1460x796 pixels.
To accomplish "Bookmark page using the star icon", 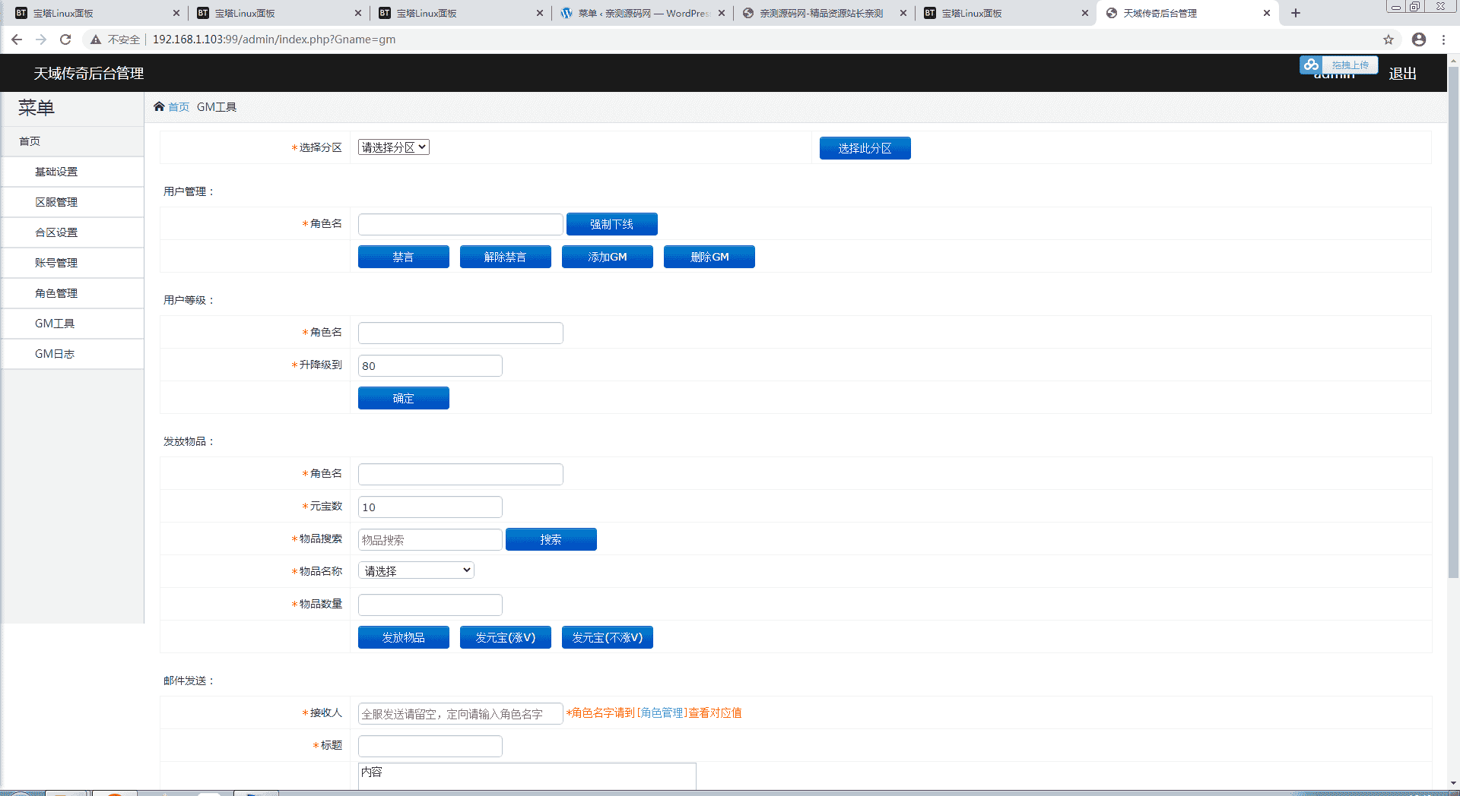I will click(1389, 39).
